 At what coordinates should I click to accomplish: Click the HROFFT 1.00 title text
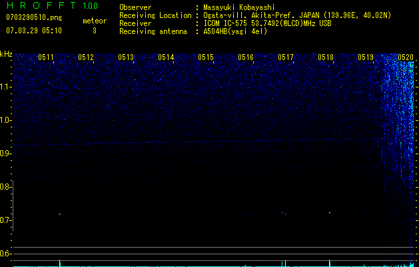pos(53,5)
